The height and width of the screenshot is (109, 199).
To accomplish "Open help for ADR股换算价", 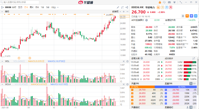I will coord(146,20).
